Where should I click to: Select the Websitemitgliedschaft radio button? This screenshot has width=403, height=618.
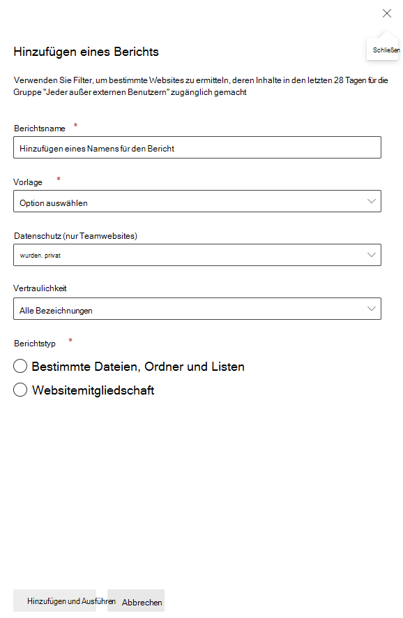(20, 390)
